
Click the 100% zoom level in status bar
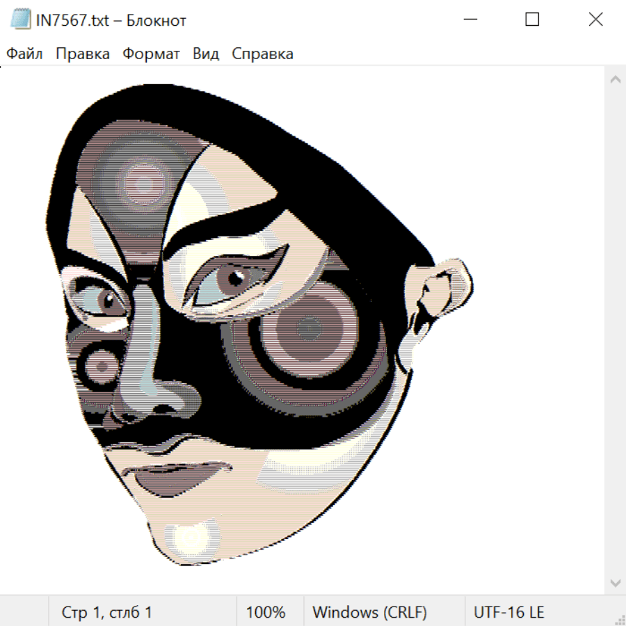pyautogui.click(x=266, y=613)
